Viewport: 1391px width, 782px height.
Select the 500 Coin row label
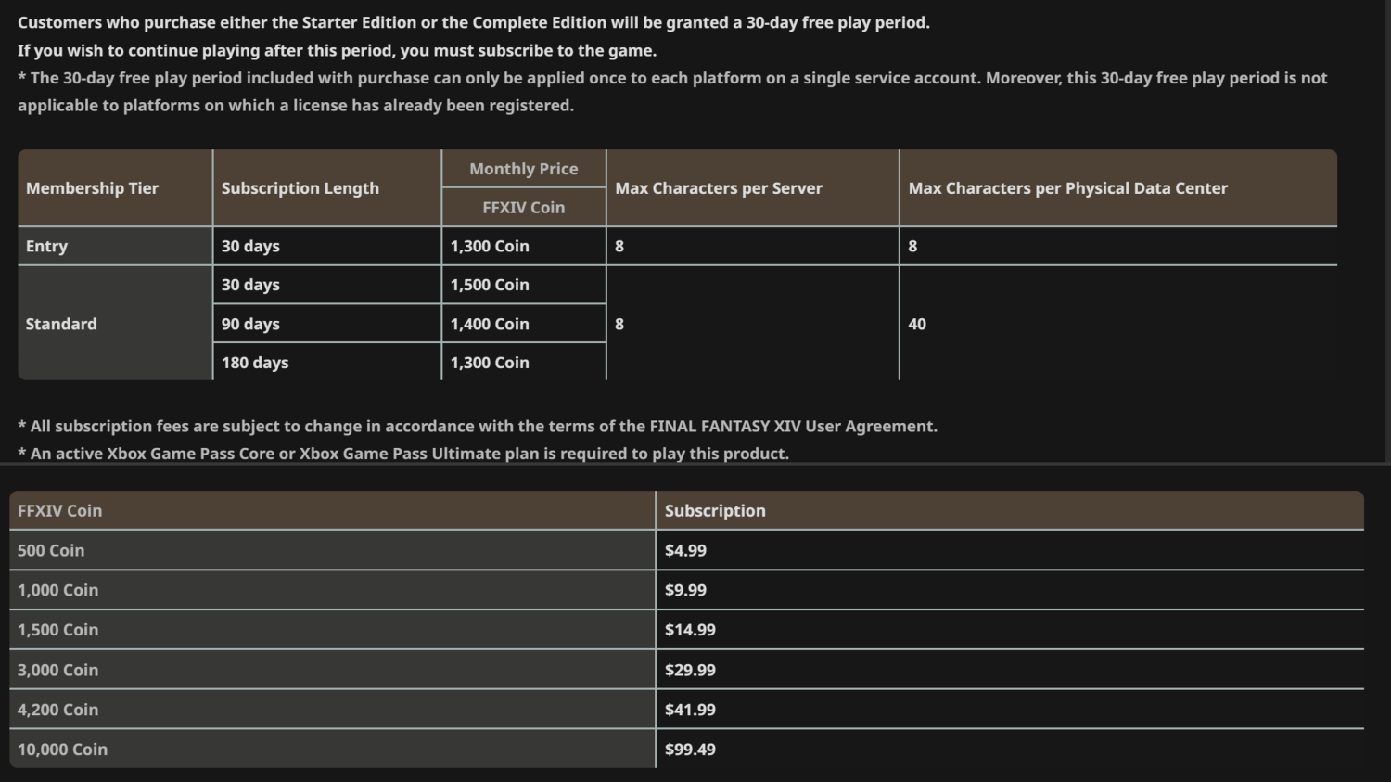coord(51,550)
